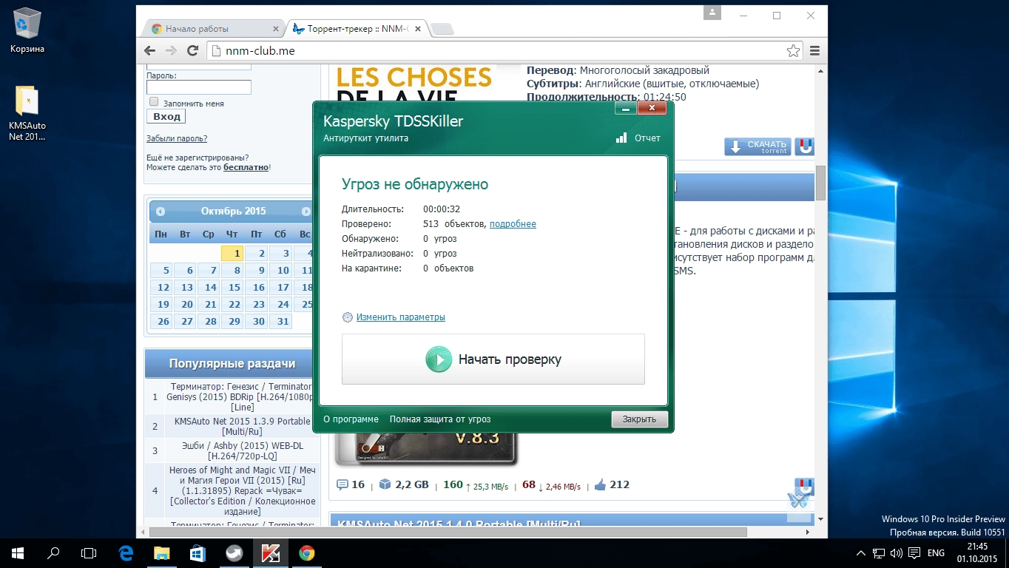The height and width of the screenshot is (568, 1009).
Task: Select October 20 in the calendar
Action: 186,304
